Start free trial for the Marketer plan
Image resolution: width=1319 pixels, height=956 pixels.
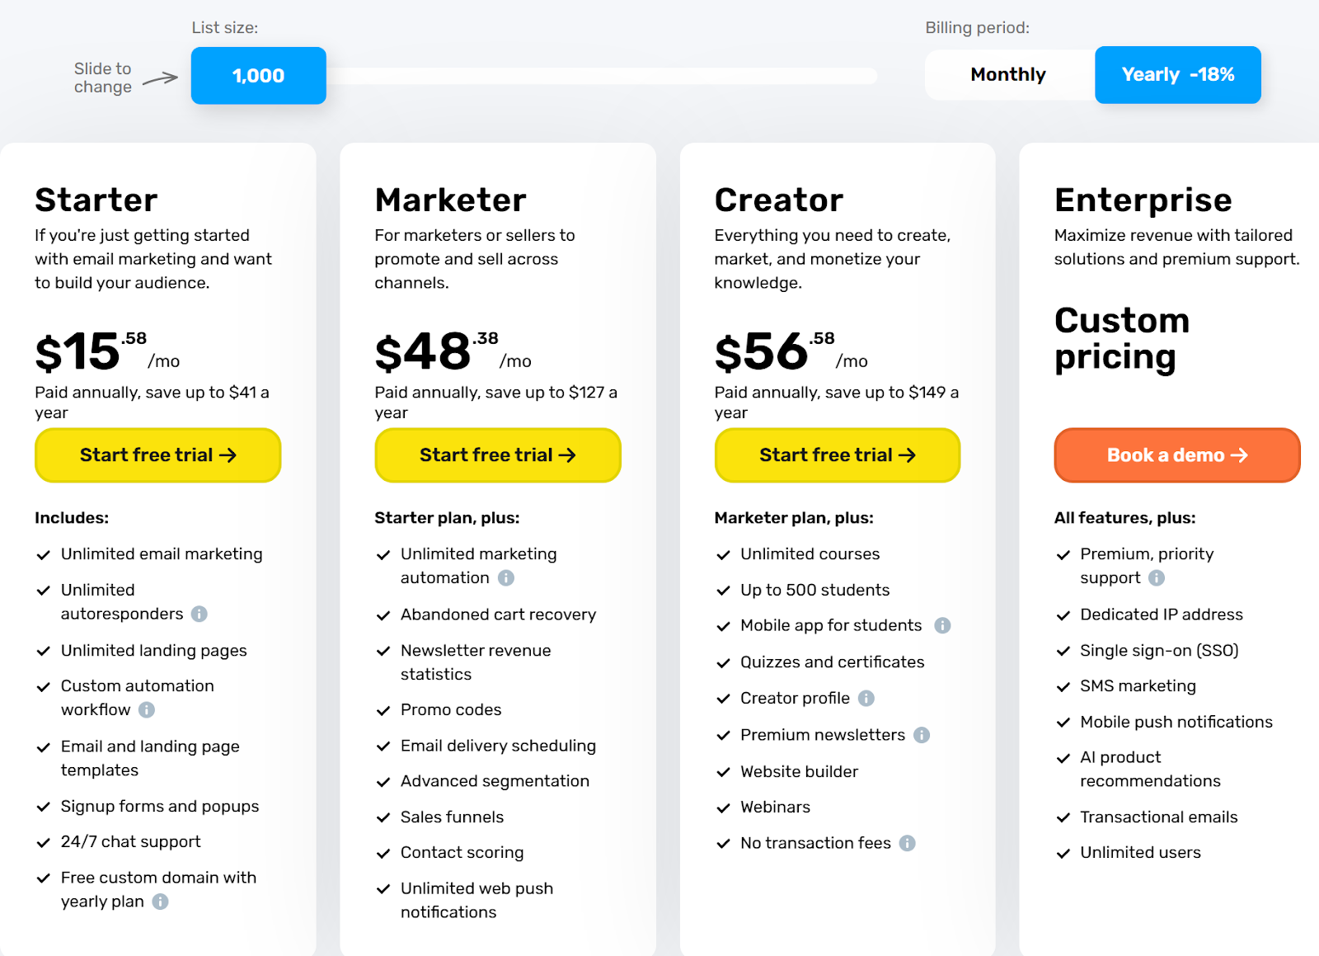pyautogui.click(x=497, y=454)
